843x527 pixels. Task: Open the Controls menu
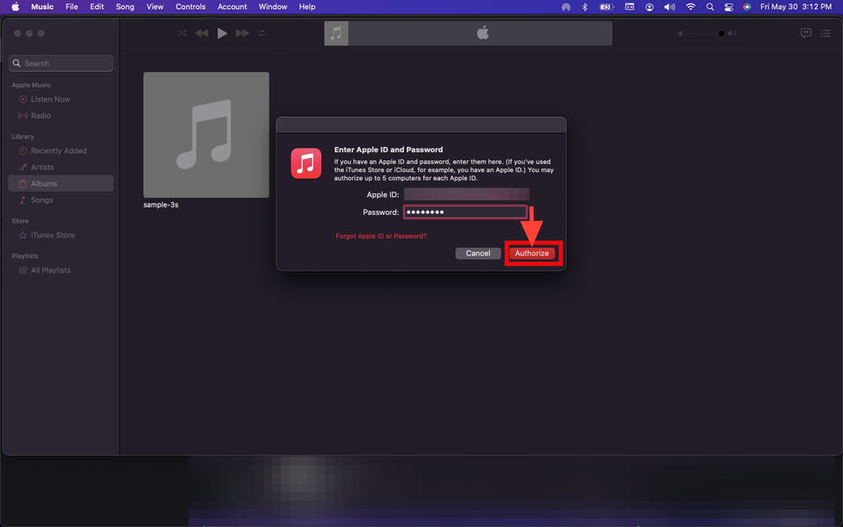(x=191, y=7)
